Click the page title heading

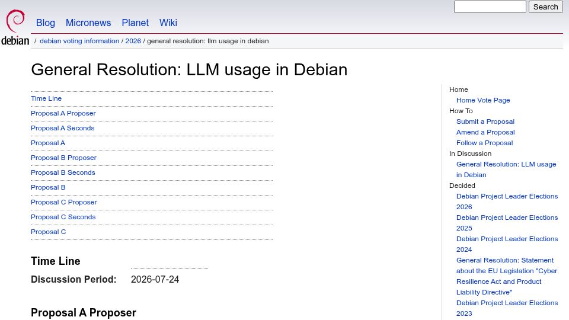[x=189, y=70]
